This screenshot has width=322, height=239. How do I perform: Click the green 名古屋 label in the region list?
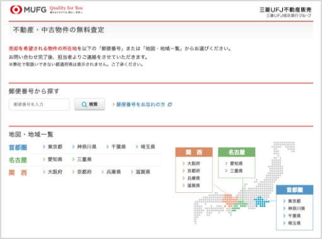pyautogui.click(x=18, y=160)
